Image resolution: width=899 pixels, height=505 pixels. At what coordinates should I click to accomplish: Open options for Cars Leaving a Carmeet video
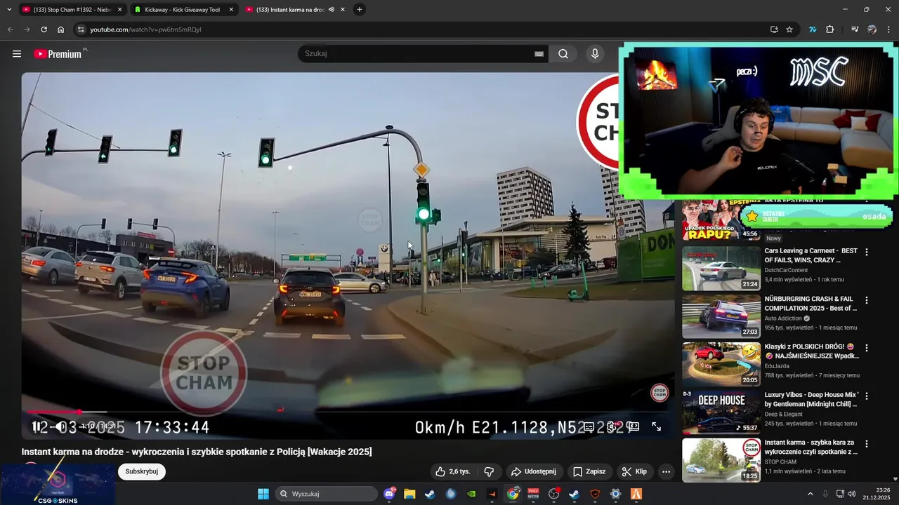tap(866, 252)
